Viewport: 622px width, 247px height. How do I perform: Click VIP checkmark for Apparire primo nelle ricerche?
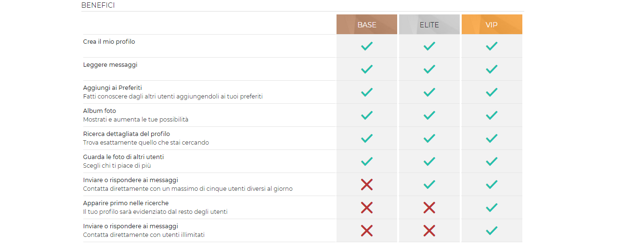(492, 208)
